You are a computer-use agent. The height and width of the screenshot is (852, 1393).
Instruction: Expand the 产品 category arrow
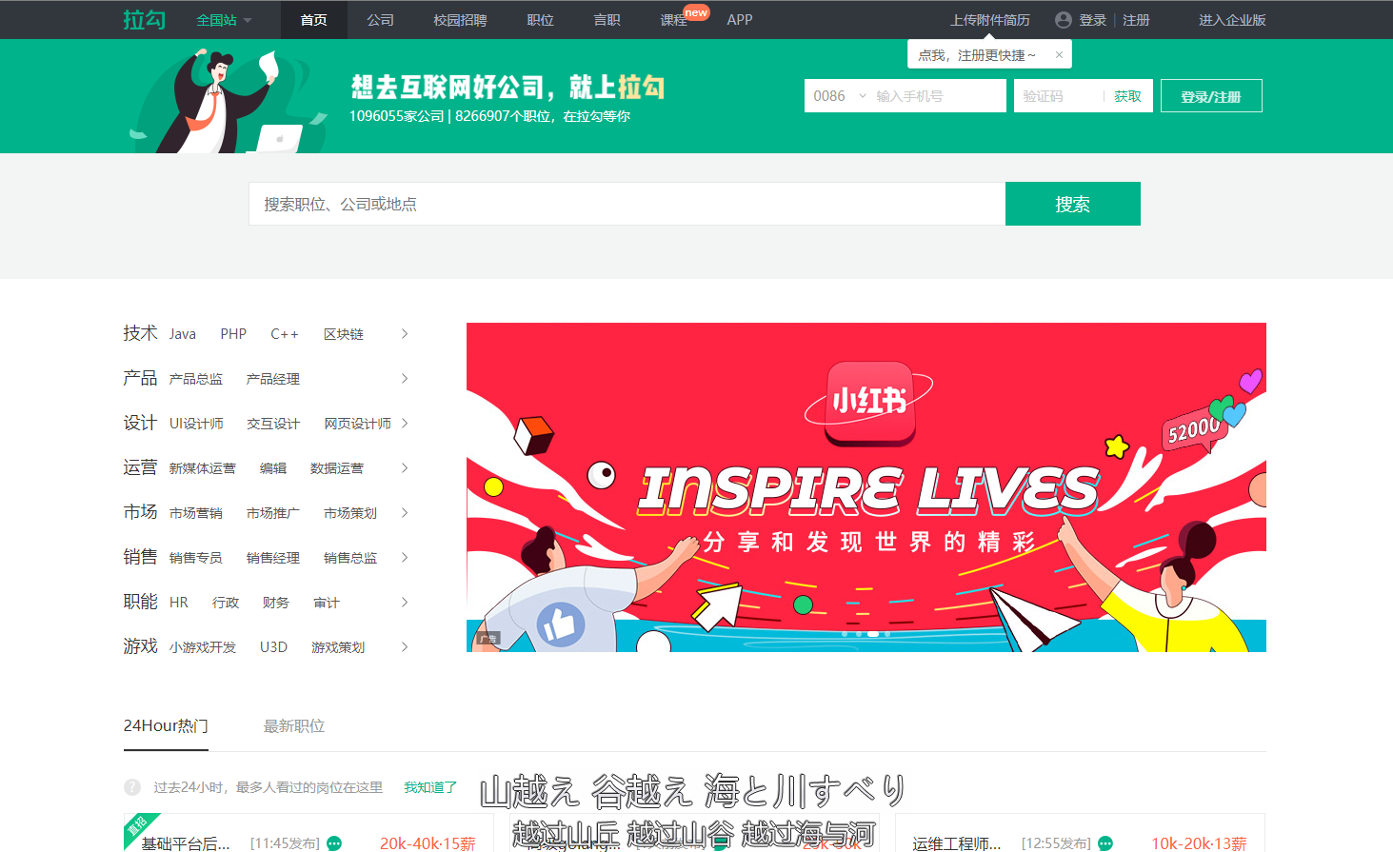point(405,379)
